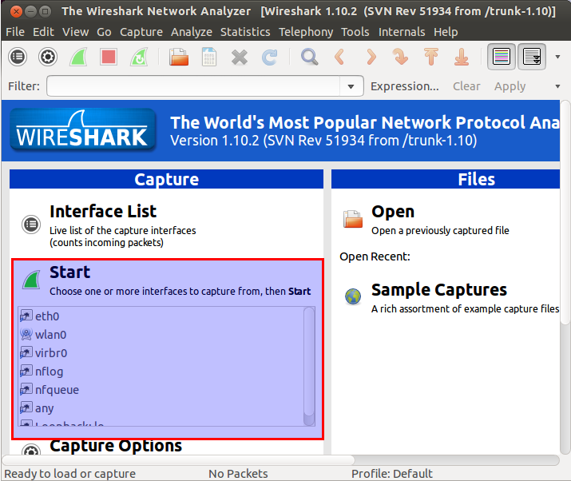Jump to the last packet
Image resolution: width=571 pixels, height=481 pixels.
click(462, 57)
